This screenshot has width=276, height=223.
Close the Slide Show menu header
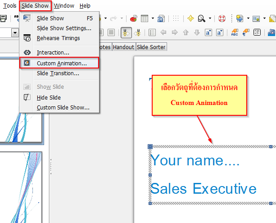click(35, 6)
